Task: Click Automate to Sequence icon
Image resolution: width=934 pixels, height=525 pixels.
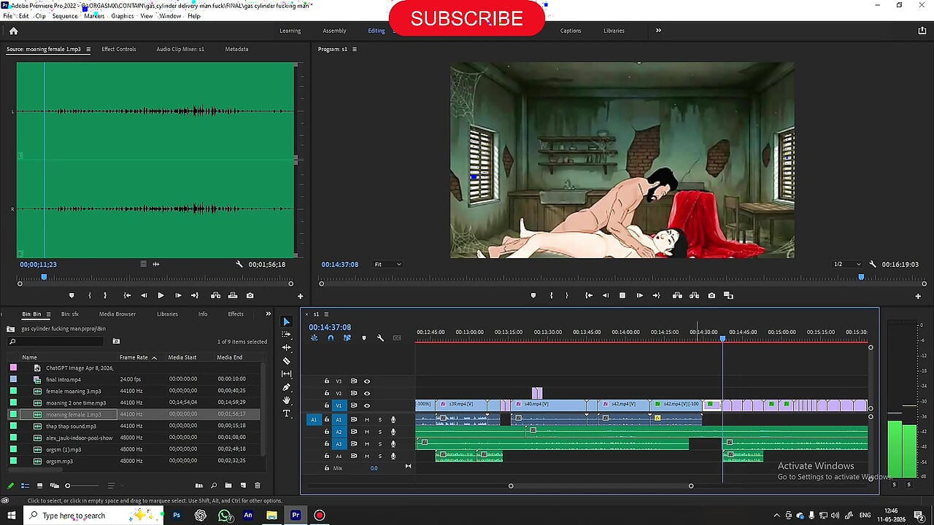Action: coord(199,486)
